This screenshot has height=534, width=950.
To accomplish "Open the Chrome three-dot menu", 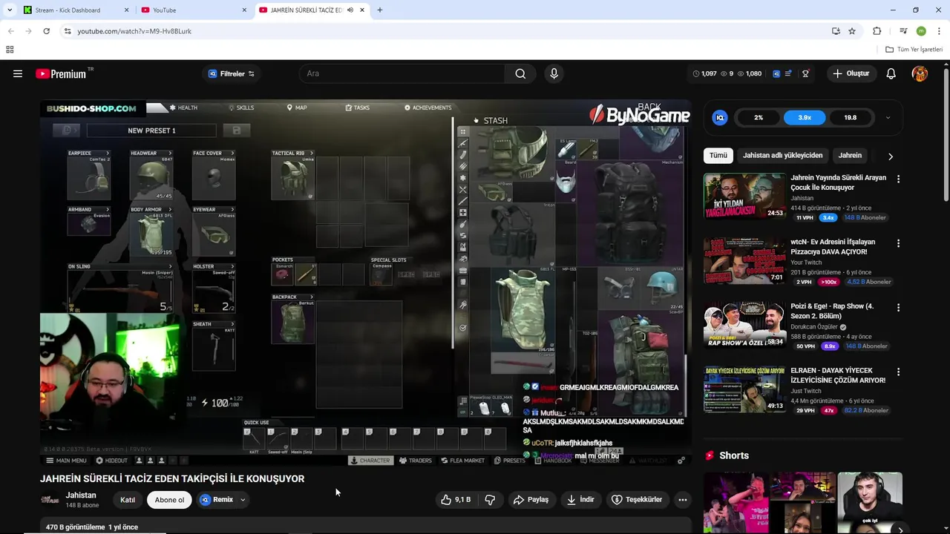I will coord(939,31).
